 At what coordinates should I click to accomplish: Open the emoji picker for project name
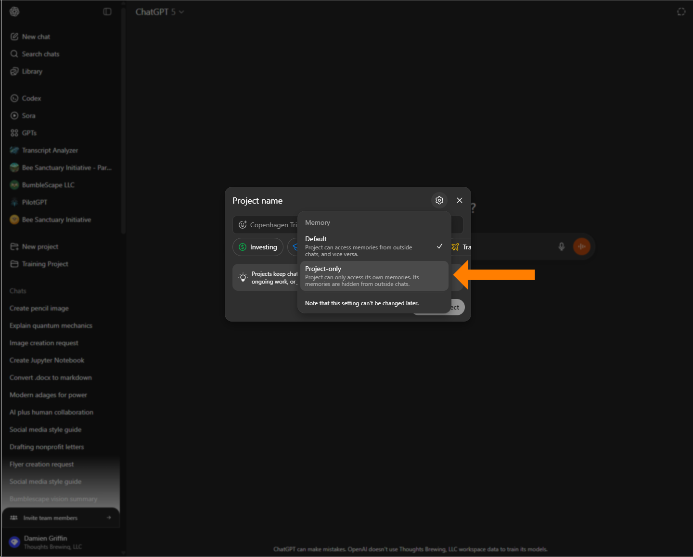[x=243, y=224]
